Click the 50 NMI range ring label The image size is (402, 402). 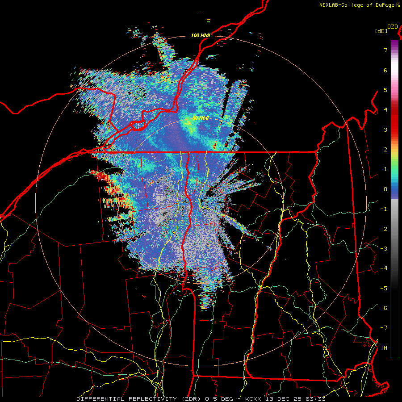pyautogui.click(x=201, y=118)
